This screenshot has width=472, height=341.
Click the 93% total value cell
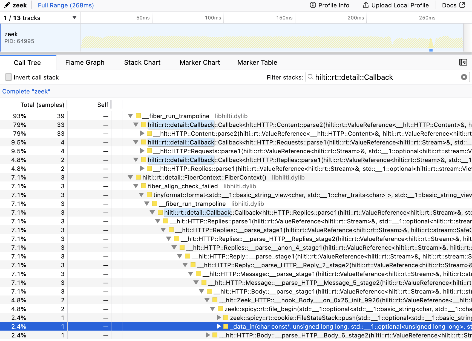click(20, 116)
